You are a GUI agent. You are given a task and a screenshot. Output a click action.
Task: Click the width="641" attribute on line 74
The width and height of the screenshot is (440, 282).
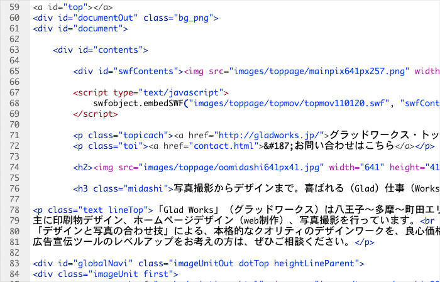coord(356,167)
